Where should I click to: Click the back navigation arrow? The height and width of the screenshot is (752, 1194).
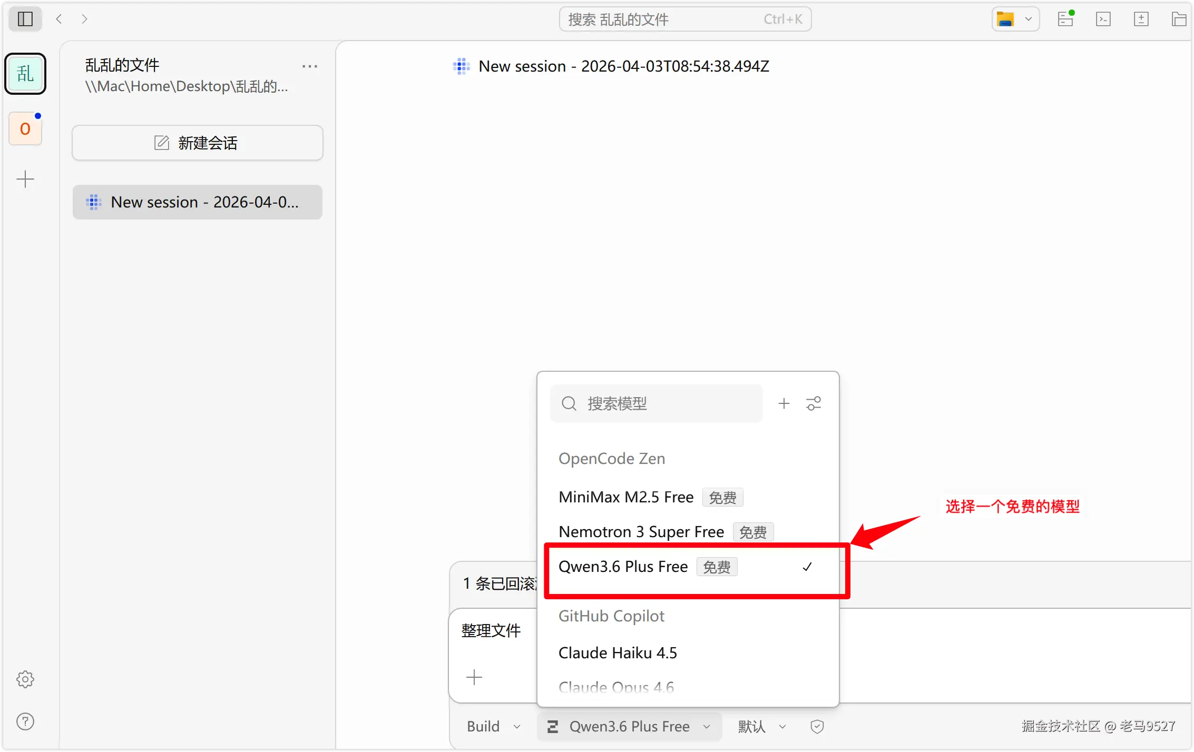pos(59,19)
